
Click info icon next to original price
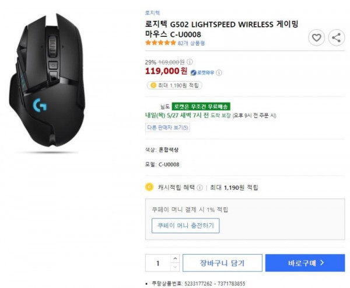coord(190,62)
